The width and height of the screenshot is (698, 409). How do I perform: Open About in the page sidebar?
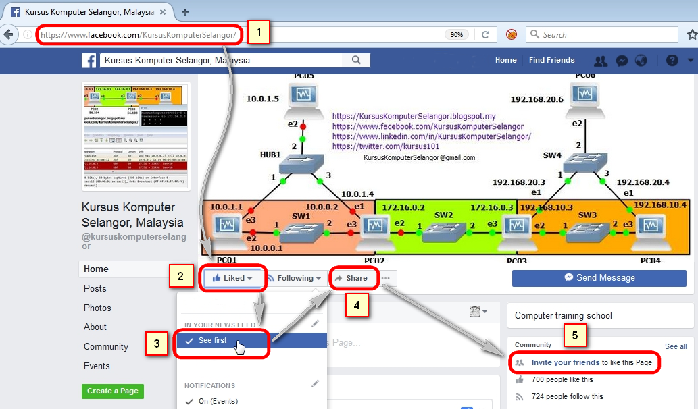[x=95, y=327]
